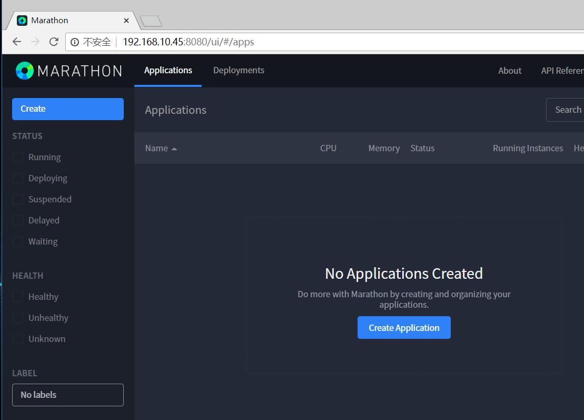Select the Waiting status checkbox
This screenshot has height=420, width=584.
(18, 241)
